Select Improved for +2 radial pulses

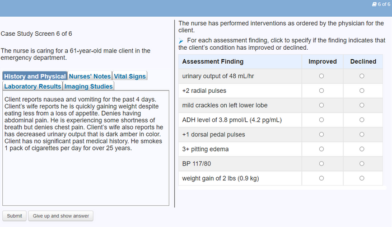coord(321,91)
